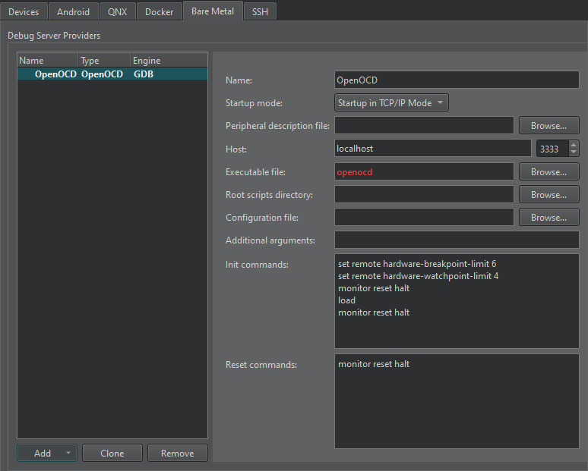Remove the selected debug server provider
588x471 pixels.
177,453
